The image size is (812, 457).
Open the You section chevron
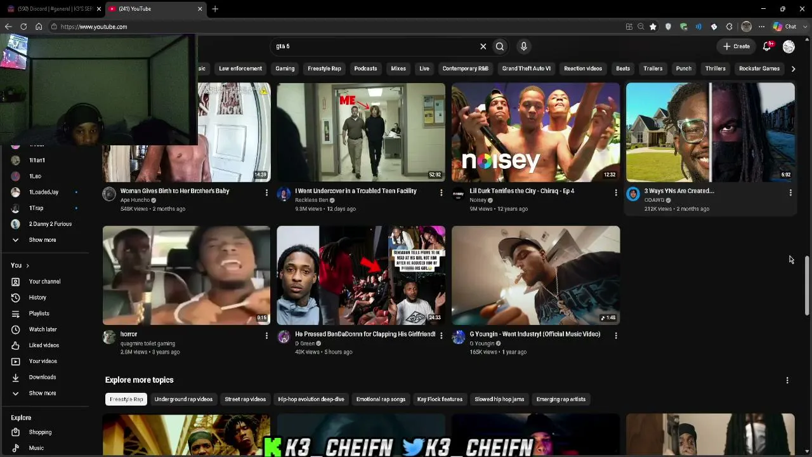27,265
